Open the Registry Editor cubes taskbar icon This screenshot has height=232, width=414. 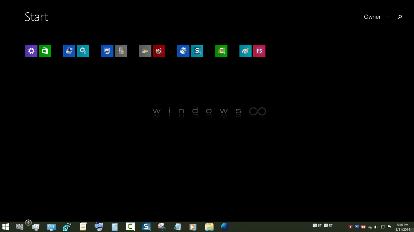[x=67, y=227]
